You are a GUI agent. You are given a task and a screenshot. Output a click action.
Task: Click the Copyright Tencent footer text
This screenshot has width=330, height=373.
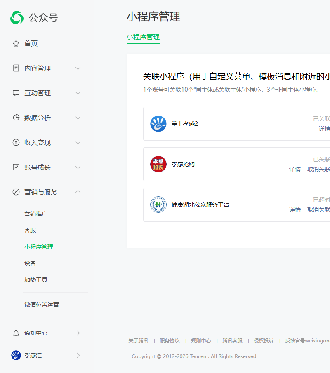pos(195,356)
